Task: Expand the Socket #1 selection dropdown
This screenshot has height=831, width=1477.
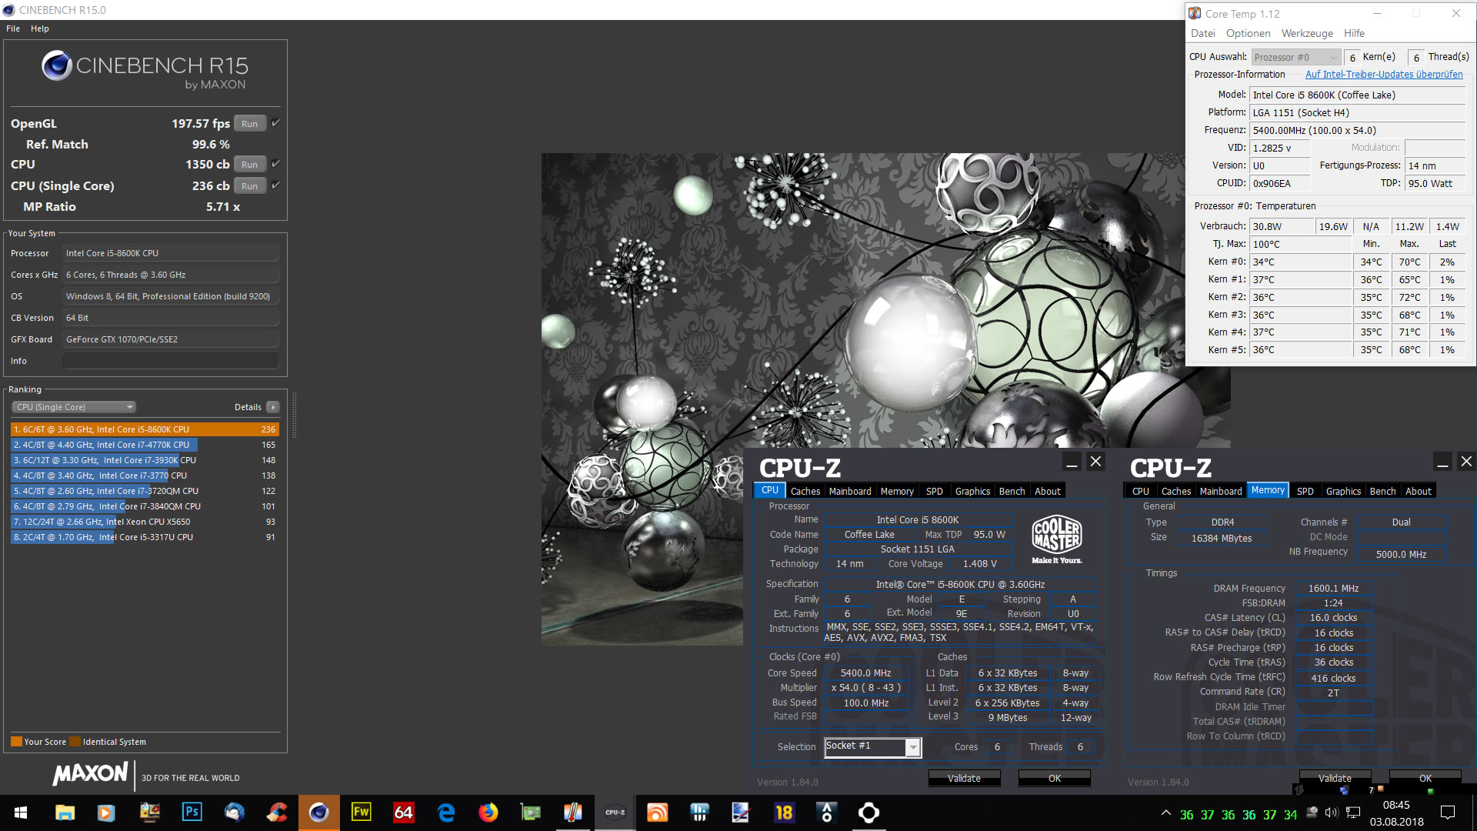Action: pos(912,747)
